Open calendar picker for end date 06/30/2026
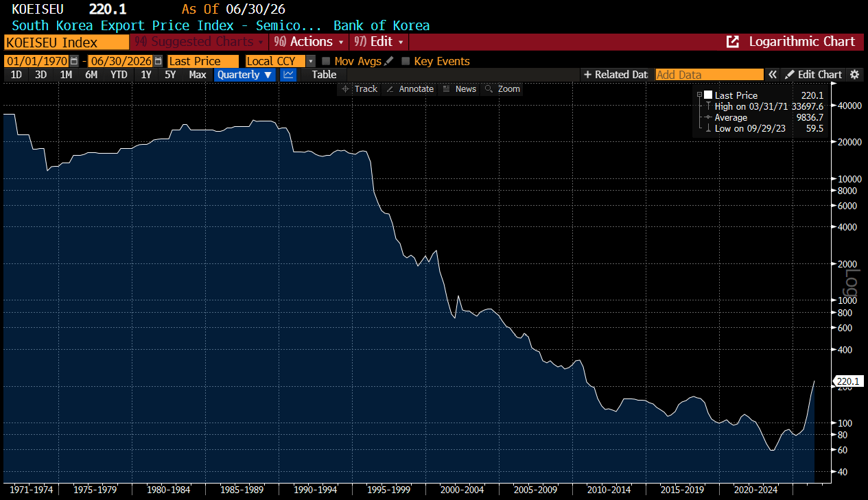The height and width of the screenshot is (500, 868). [x=159, y=61]
